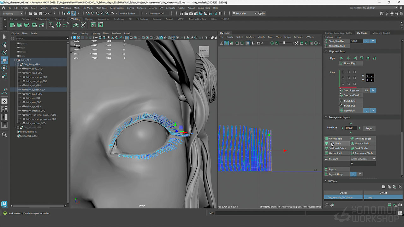
Task: Click the Save Scene icon in the toolbar
Action: pyautogui.click(x=40, y=14)
